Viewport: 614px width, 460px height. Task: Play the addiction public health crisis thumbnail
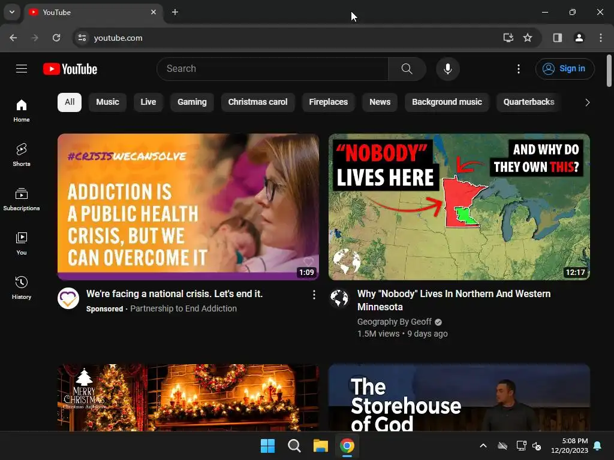(188, 207)
